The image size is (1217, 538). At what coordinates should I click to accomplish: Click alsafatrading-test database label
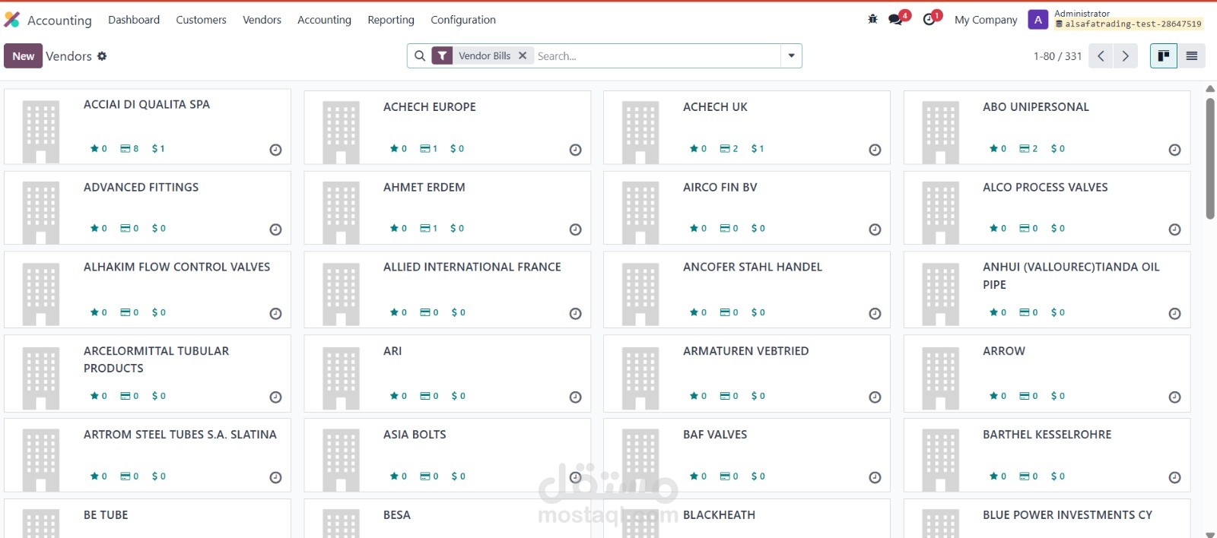[1128, 24]
